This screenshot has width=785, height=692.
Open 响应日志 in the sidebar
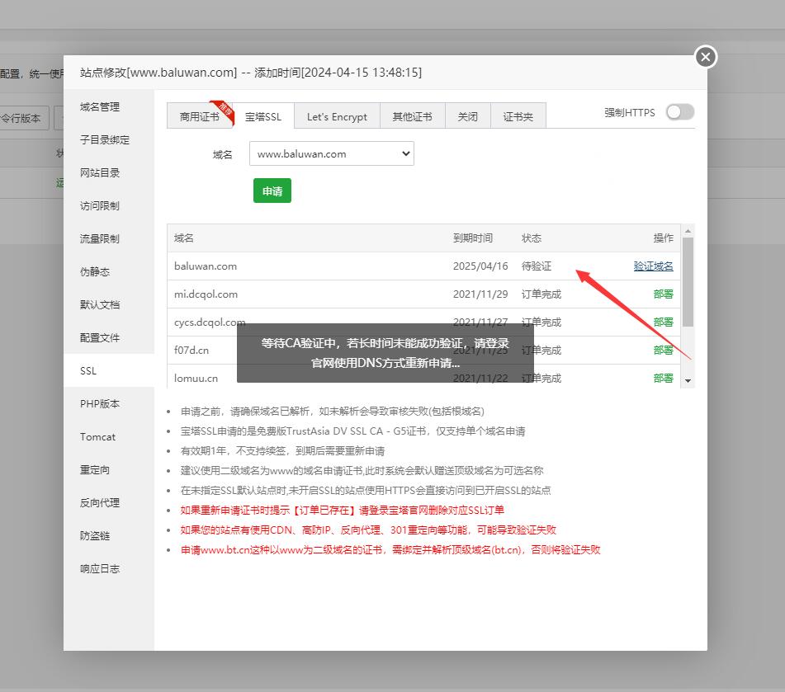pos(109,569)
